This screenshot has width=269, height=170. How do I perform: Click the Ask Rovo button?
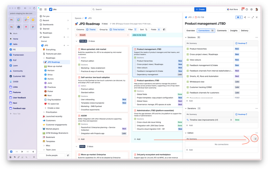coord(232,9)
